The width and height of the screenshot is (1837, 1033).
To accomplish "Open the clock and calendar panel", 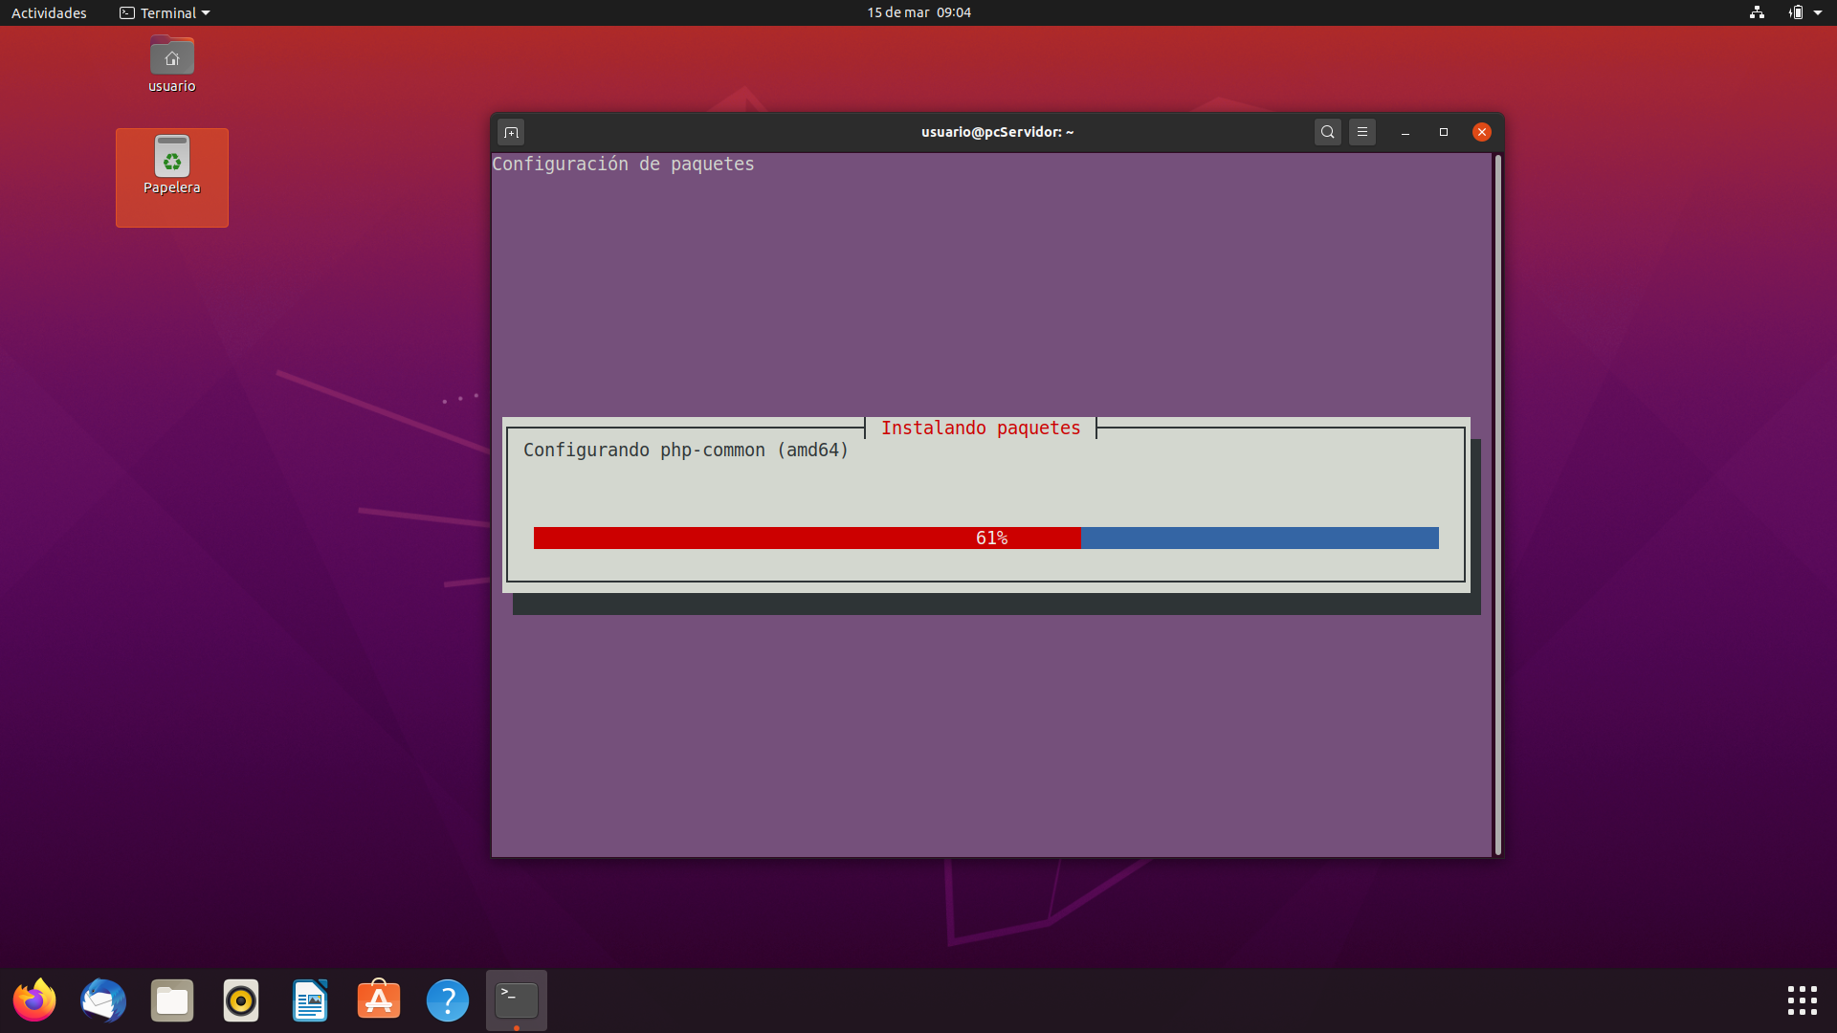I will [918, 12].
